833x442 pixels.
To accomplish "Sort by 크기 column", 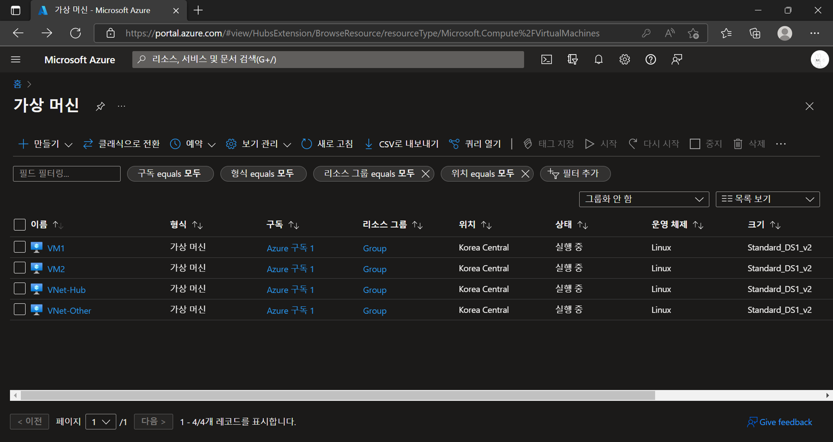I will [764, 225].
